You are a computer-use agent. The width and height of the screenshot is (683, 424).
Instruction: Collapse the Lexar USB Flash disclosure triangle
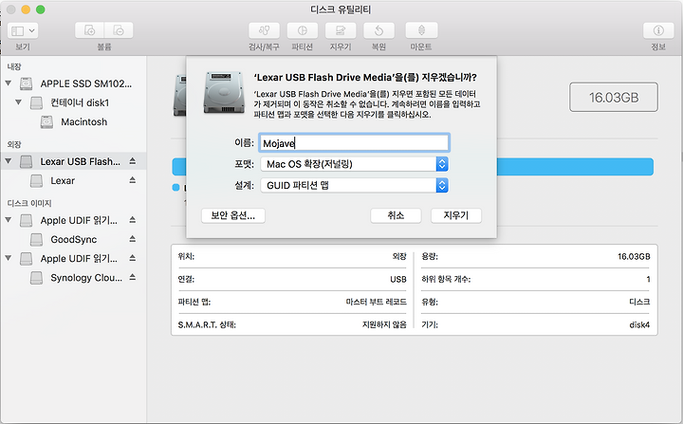[9, 161]
